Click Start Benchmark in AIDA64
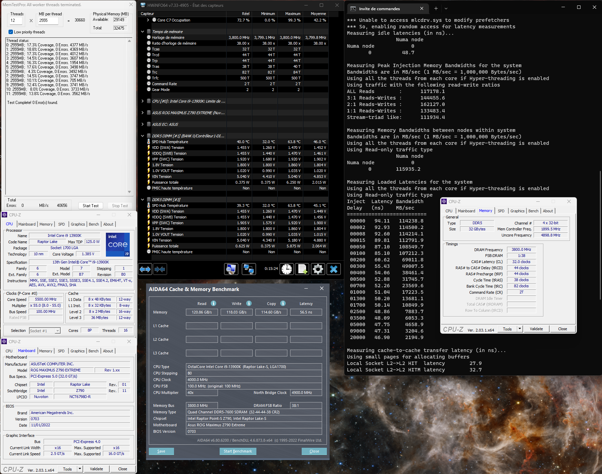This screenshot has width=602, height=474. point(238,451)
